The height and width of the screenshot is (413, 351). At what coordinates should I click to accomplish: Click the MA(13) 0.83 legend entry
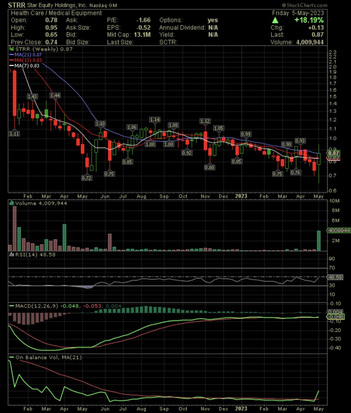(x=26, y=60)
